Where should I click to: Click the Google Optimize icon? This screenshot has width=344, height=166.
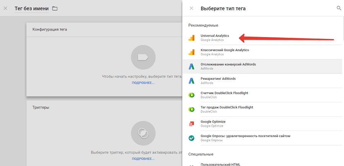(191, 124)
